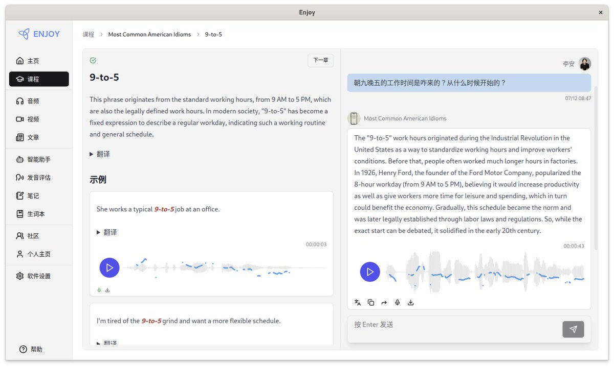This screenshot has width=614, height=367.
Task: Open 社区 community page
Action: [39, 236]
